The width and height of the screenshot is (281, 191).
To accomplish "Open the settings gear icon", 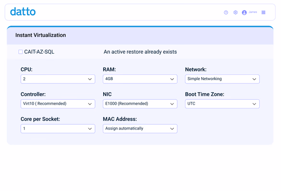I will tap(235, 12).
